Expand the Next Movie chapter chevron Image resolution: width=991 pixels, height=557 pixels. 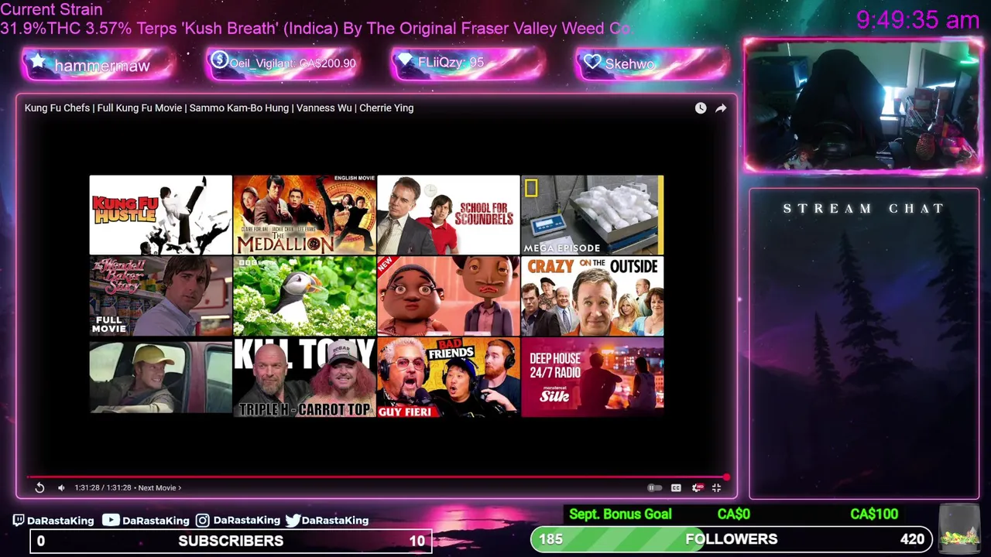[180, 488]
